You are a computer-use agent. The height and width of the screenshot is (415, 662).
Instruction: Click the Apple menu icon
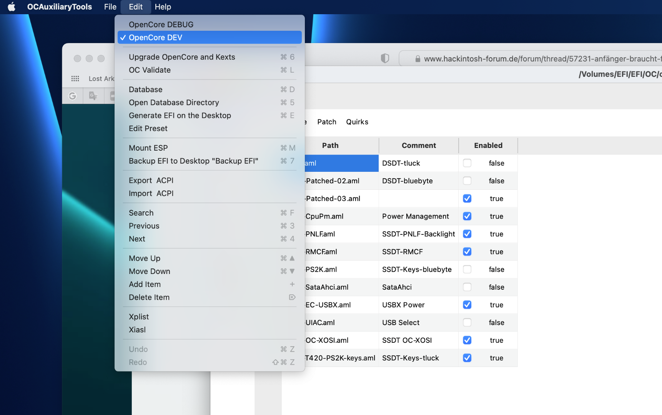point(12,7)
